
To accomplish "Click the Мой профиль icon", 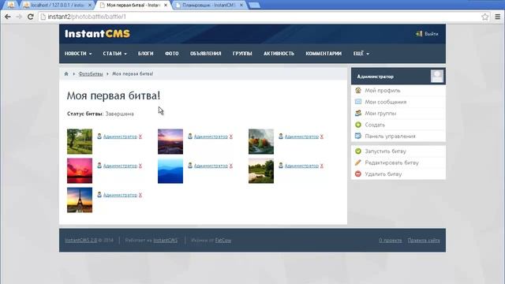I will 357,91.
